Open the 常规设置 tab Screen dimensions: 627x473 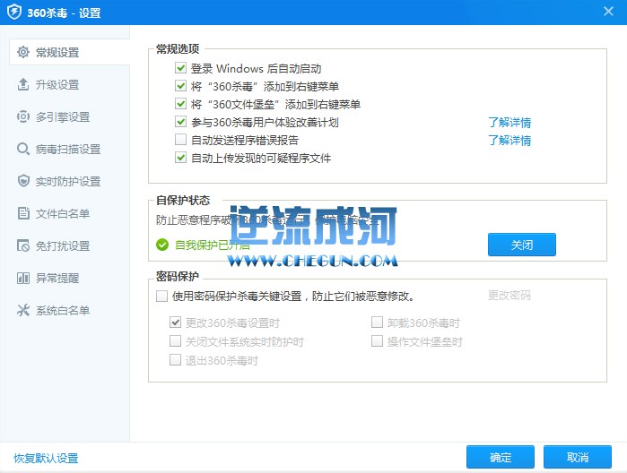click(69, 52)
